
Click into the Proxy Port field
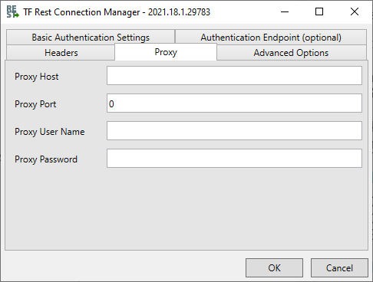234,103
